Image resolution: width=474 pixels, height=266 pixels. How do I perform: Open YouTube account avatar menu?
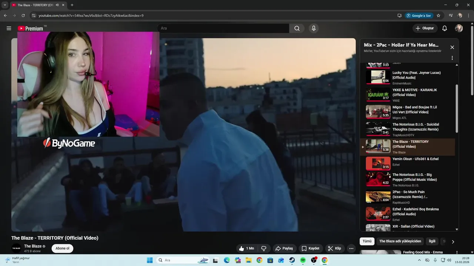point(459,28)
